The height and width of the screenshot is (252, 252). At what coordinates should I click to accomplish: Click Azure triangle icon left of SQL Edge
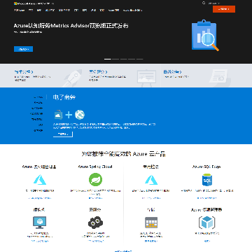coord(151,180)
